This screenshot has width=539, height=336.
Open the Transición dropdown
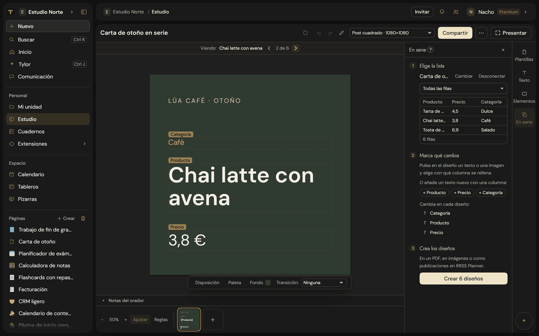click(x=324, y=283)
